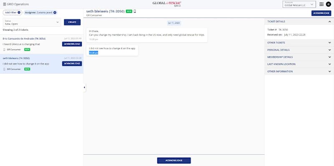
Task: Open the Account selector dropdown
Action: [299, 4]
